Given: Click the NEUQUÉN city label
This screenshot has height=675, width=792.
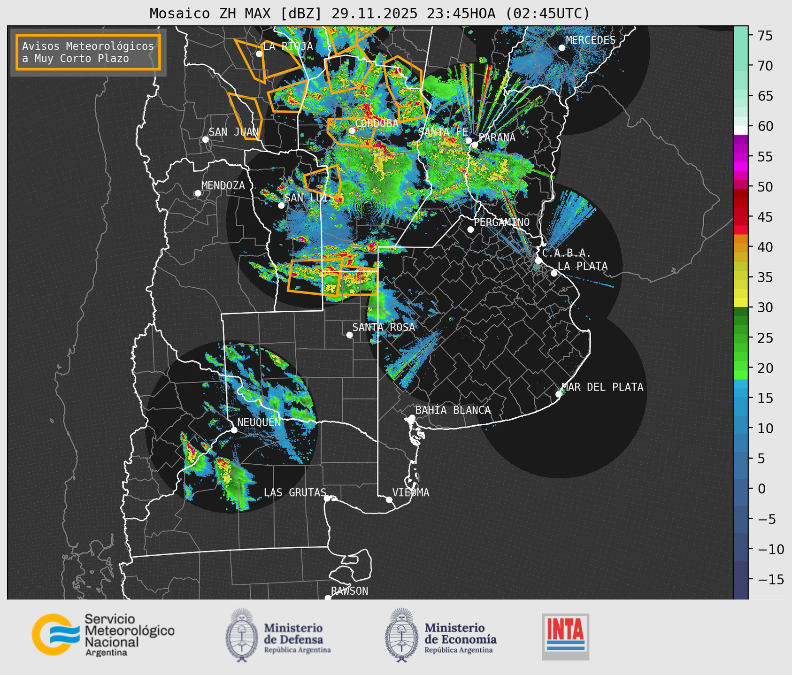Looking at the screenshot, I should [259, 422].
